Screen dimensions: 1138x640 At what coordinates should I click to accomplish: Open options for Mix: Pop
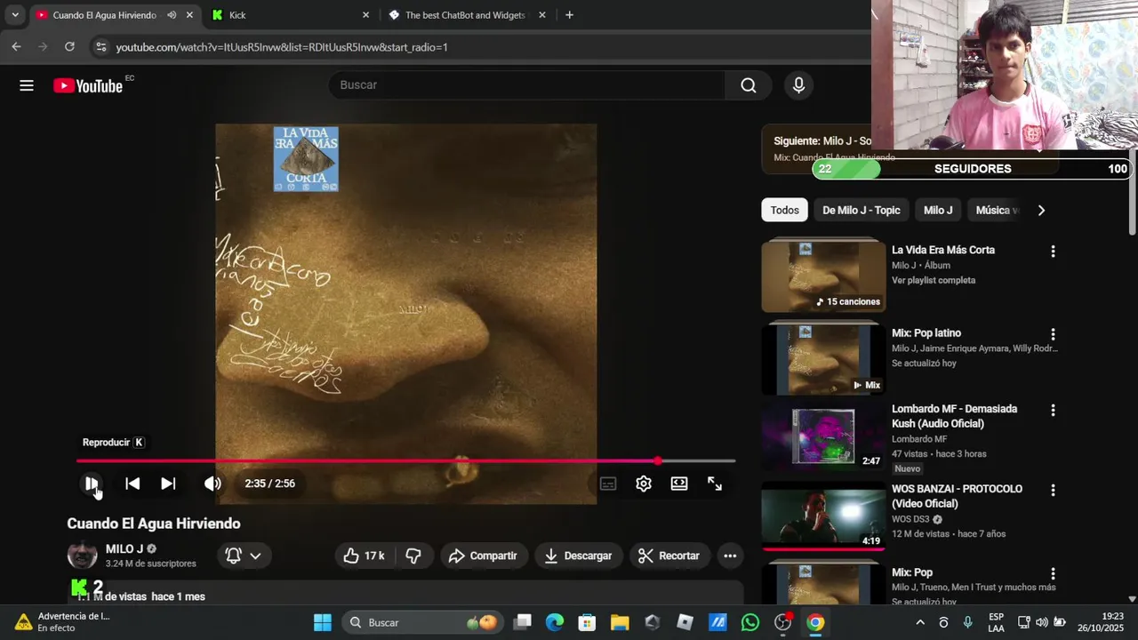pos(1053,574)
